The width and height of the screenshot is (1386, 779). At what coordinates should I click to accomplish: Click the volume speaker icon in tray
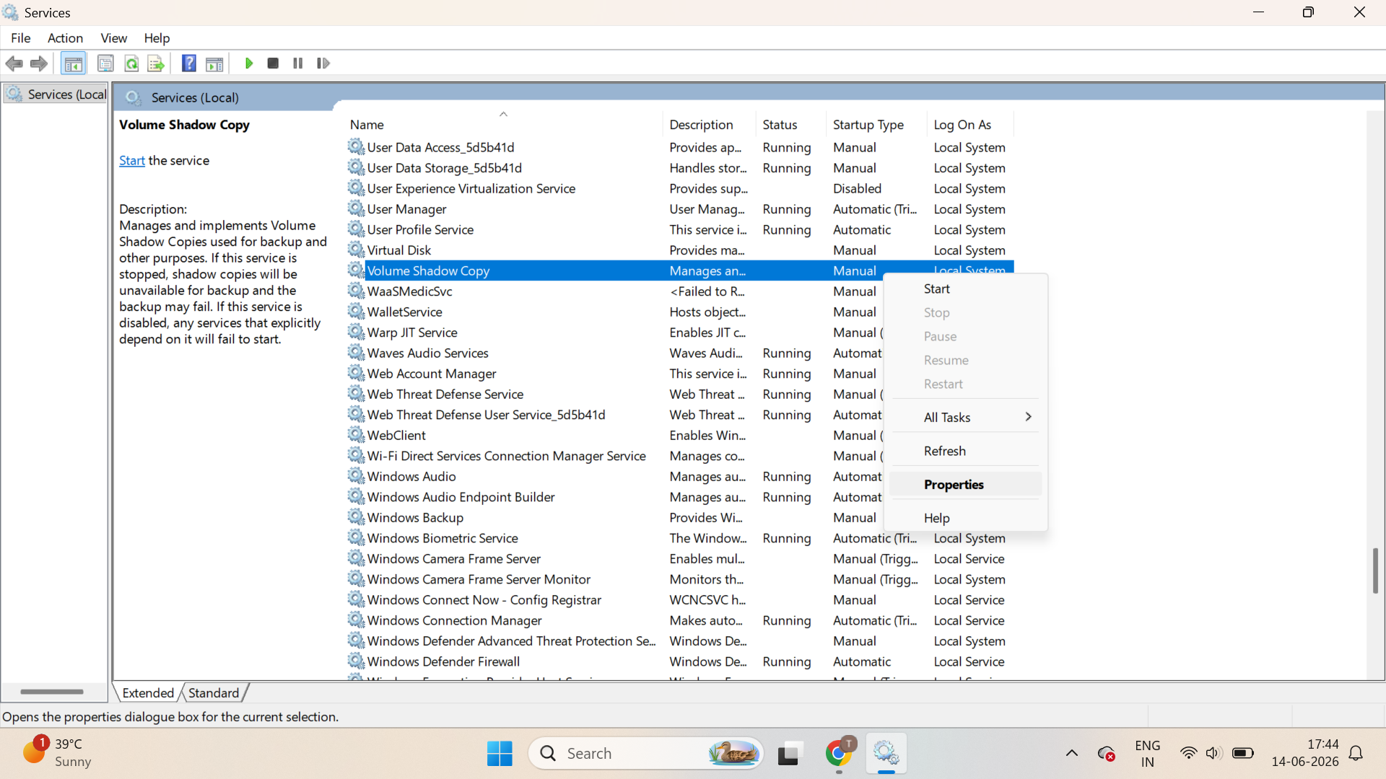tap(1213, 753)
